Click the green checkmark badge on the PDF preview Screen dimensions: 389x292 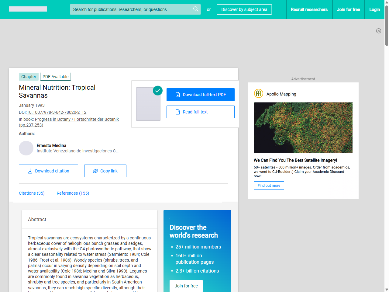click(158, 90)
